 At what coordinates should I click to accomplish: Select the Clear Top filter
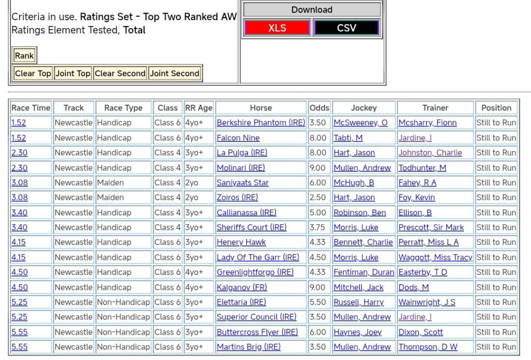pyautogui.click(x=33, y=74)
